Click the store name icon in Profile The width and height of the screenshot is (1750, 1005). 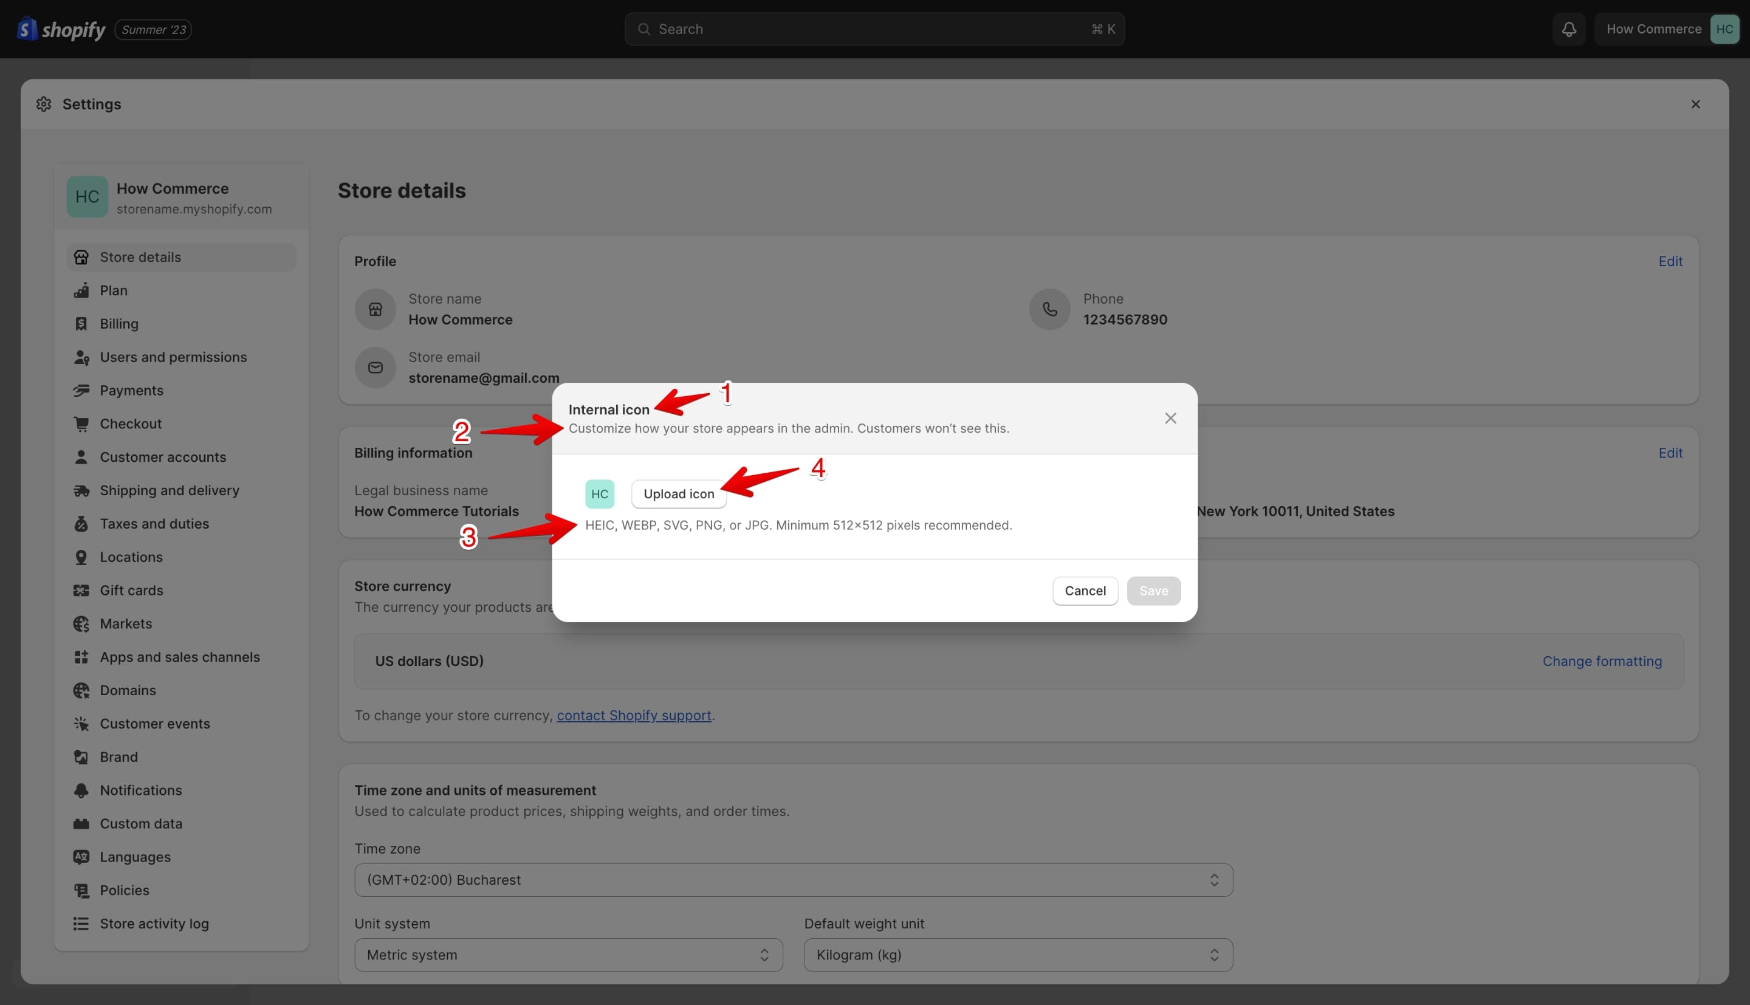pyautogui.click(x=375, y=309)
